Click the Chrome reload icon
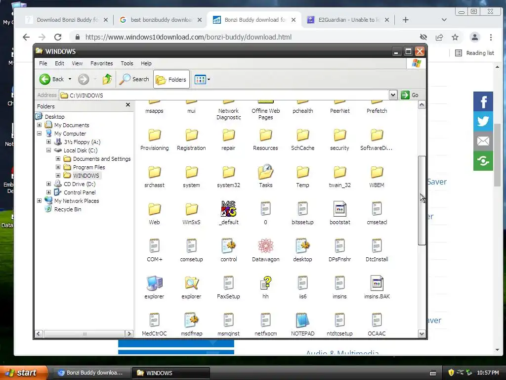Image resolution: width=506 pixels, height=380 pixels. [58, 37]
